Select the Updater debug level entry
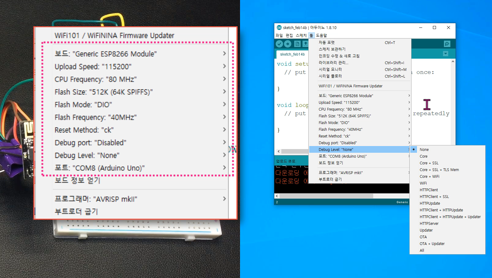492x278 pixels. [447, 230]
